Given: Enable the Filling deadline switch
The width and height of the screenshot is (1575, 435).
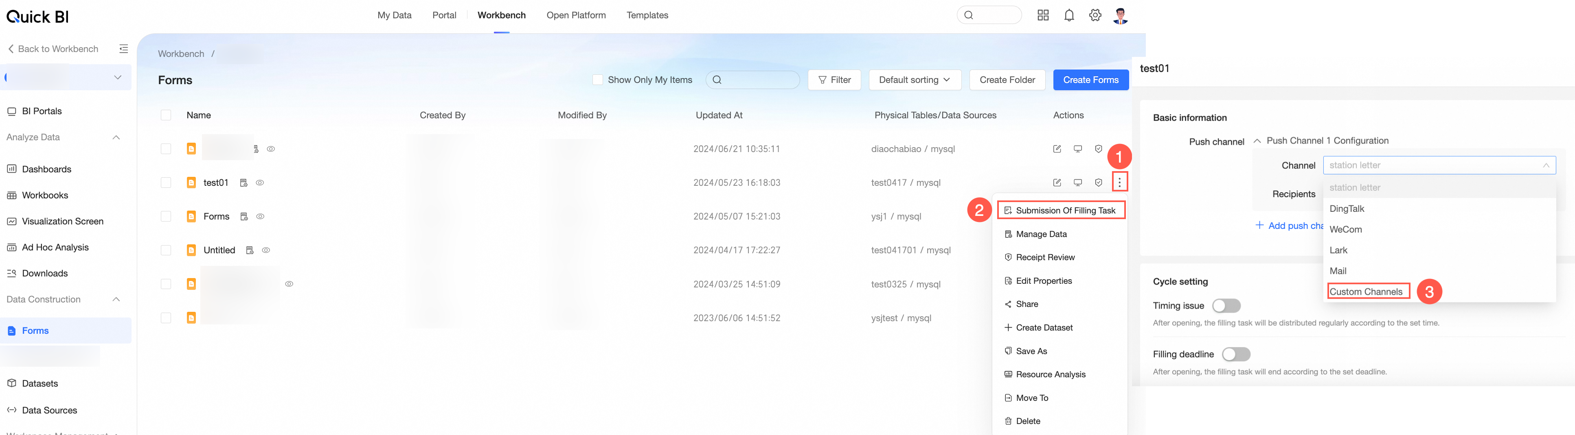Looking at the screenshot, I should 1236,355.
